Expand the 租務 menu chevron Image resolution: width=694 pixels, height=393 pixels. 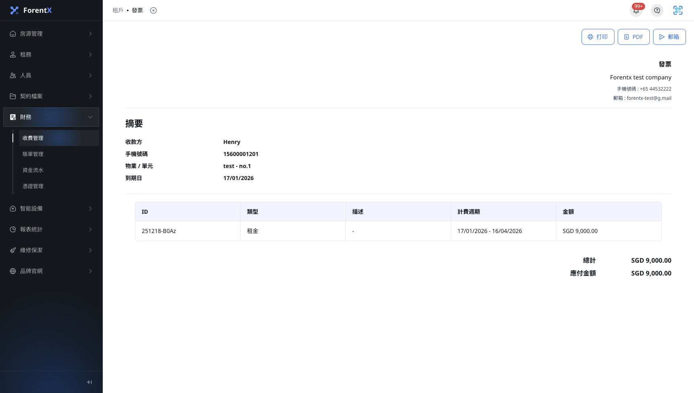90,55
